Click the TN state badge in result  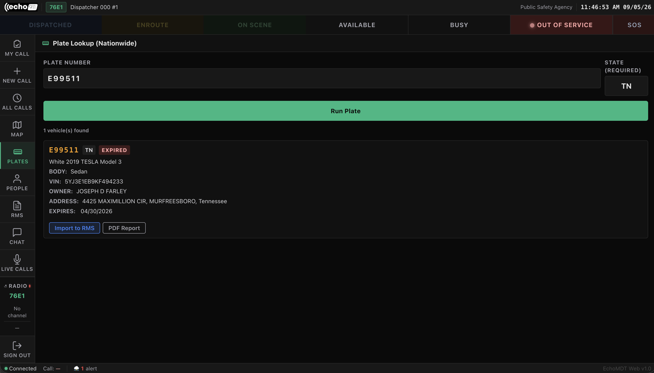pyautogui.click(x=89, y=150)
